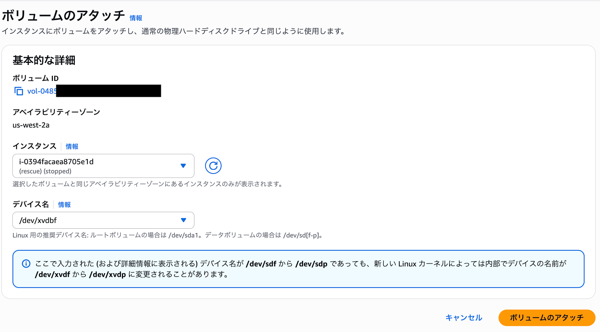Click the vol-0485 volume ID link
Screen dimensions: 600x332
click(x=42, y=91)
